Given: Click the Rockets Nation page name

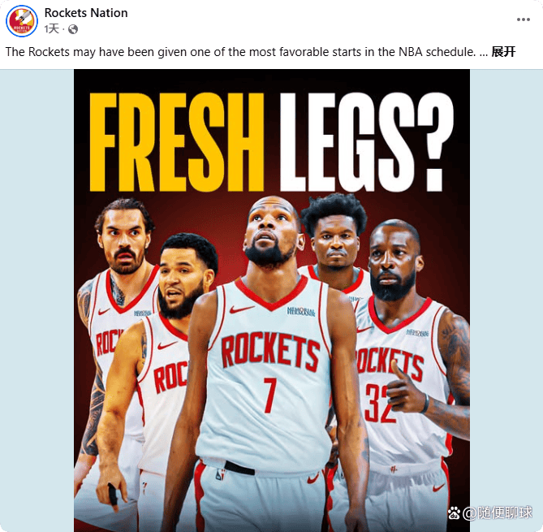Looking at the screenshot, I should [x=86, y=13].
